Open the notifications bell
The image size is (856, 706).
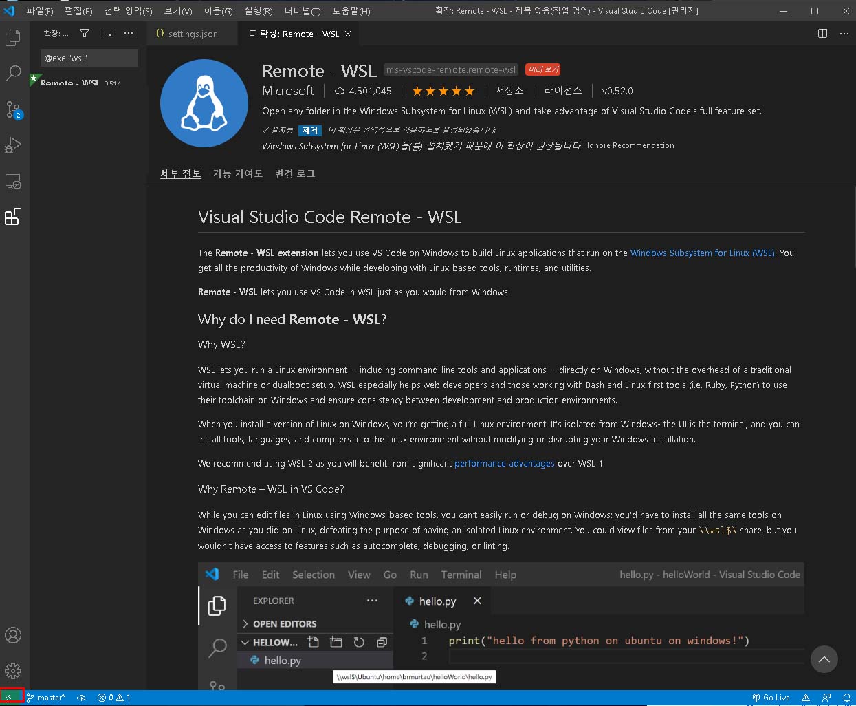point(847,698)
